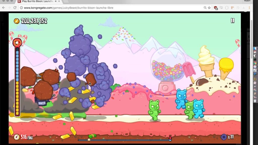
Task: Close the Burrito Bison browser tab
Action: [x=59, y=2]
